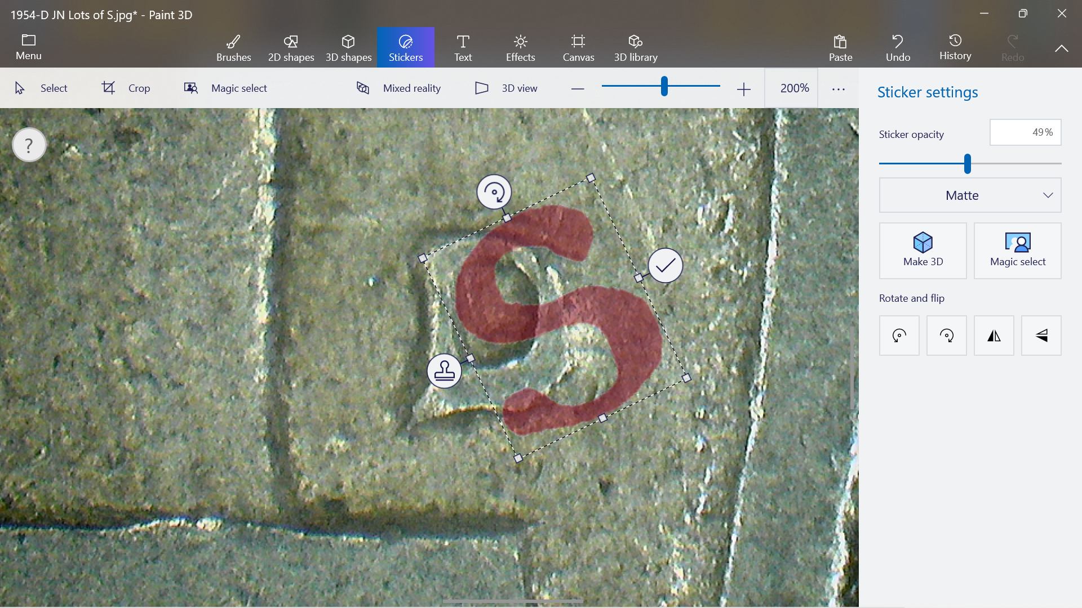1082x608 pixels.
Task: Click the sticker's top-right corner handle
Action: pyautogui.click(x=591, y=178)
